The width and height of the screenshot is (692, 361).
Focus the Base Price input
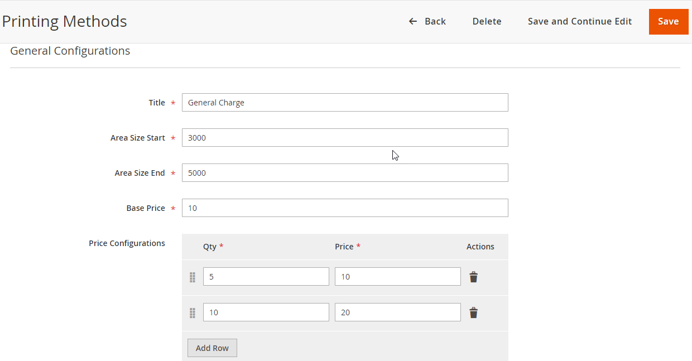point(344,208)
